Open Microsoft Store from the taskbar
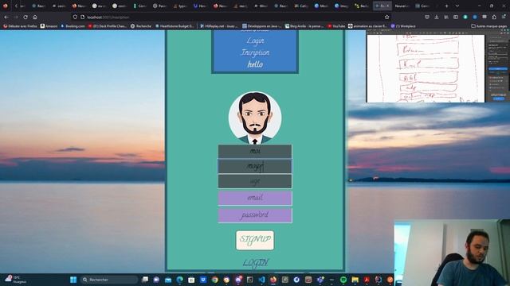The image size is (510, 286). tap(191, 280)
